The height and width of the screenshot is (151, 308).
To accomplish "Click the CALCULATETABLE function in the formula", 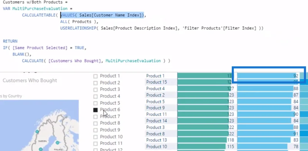I will (x=39, y=15).
